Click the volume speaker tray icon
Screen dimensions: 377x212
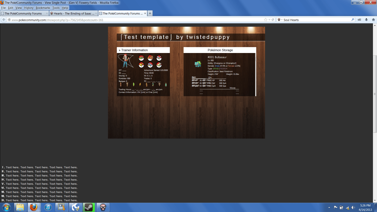pos(353,207)
